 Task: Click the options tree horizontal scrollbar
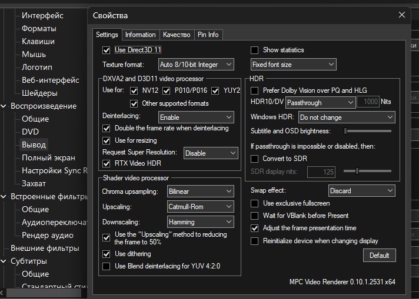[44, 293]
